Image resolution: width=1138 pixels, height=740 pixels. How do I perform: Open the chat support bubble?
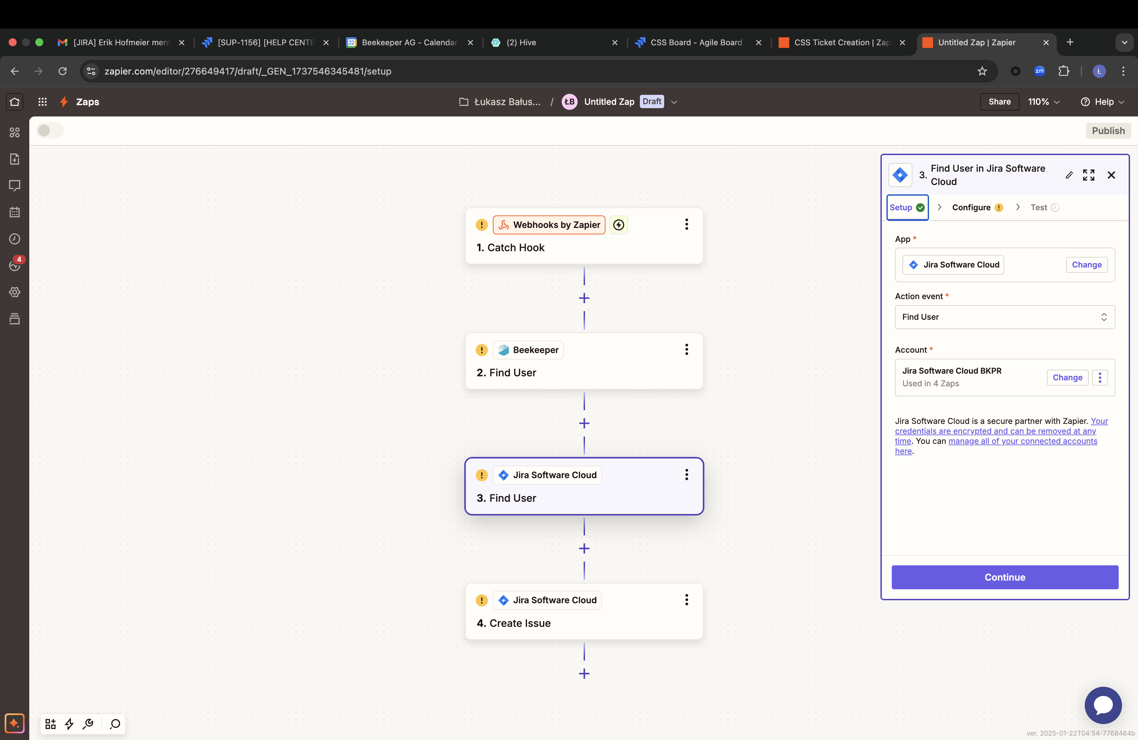(1103, 705)
